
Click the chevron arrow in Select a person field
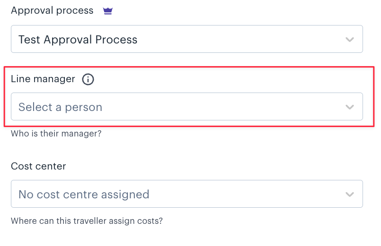350,107
